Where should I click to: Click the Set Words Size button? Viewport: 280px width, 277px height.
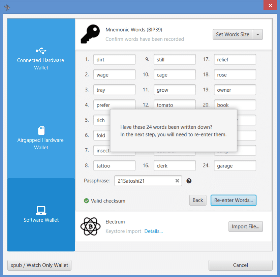pyautogui.click(x=233, y=34)
